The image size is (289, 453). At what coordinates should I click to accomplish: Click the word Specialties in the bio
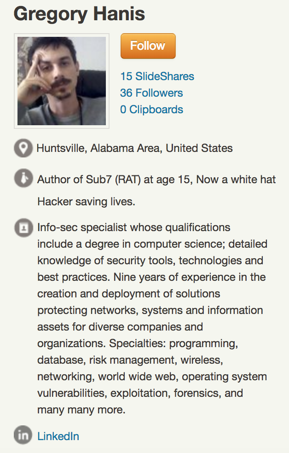138,343
